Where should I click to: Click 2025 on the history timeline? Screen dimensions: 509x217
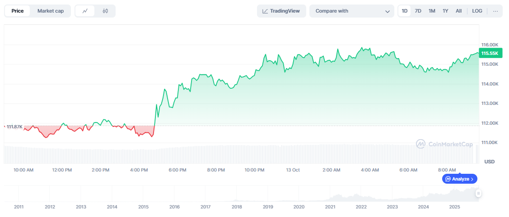tap(455, 207)
